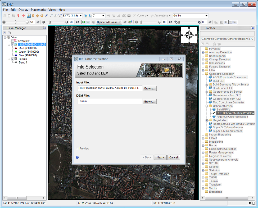The width and height of the screenshot is (258, 208).
Task: Click the red placemark pin icon
Action: pos(19,16)
